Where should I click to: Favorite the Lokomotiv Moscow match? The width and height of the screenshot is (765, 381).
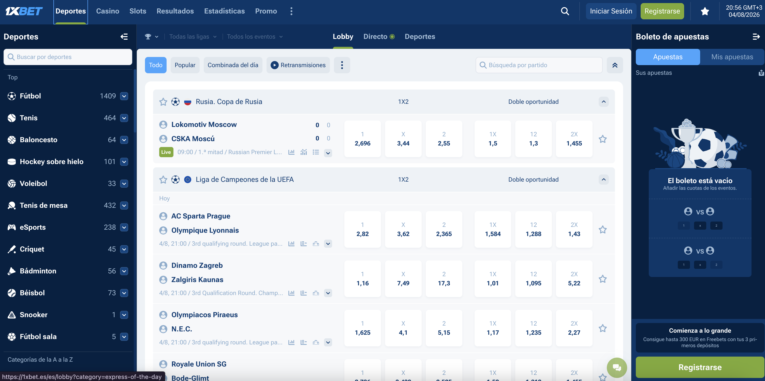pyautogui.click(x=602, y=139)
